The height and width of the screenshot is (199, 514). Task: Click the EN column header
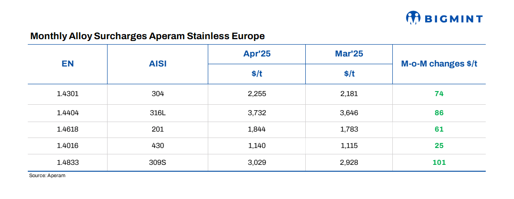pyautogui.click(x=67, y=64)
